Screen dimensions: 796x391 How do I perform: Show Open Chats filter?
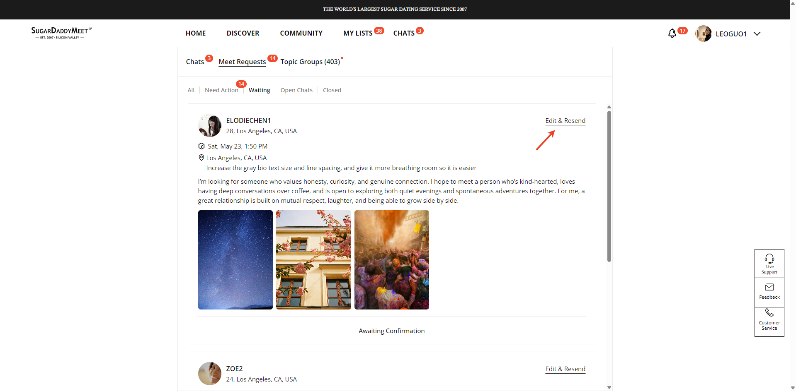296,90
